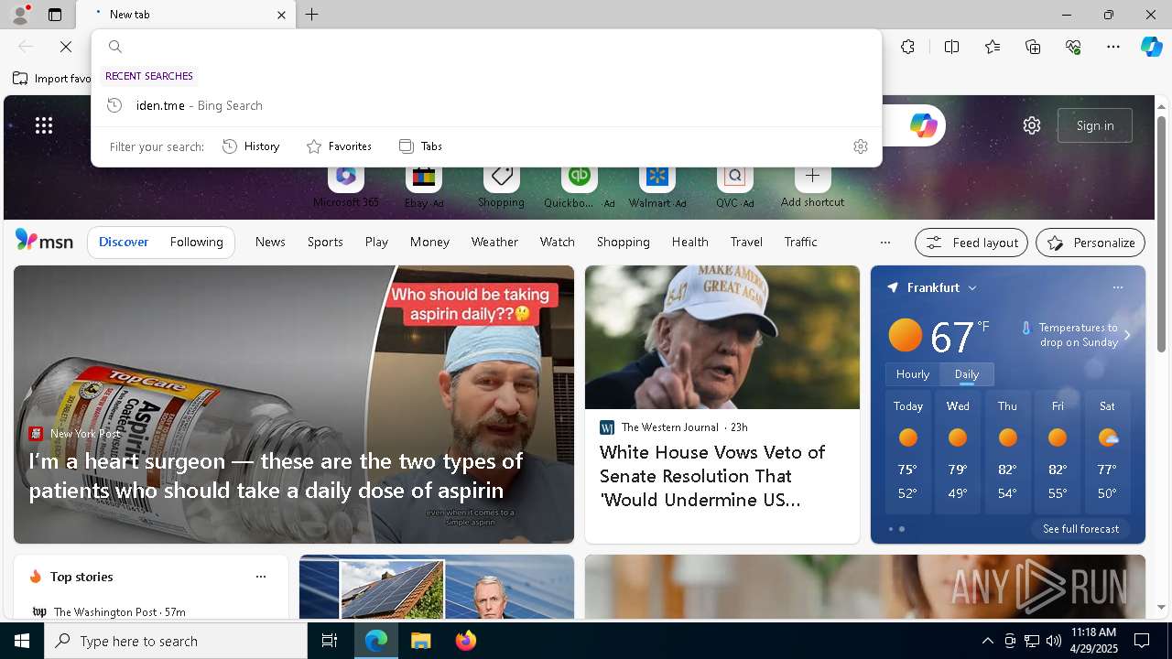Select Discover feed tab
The height and width of the screenshot is (659, 1172).
tap(124, 243)
